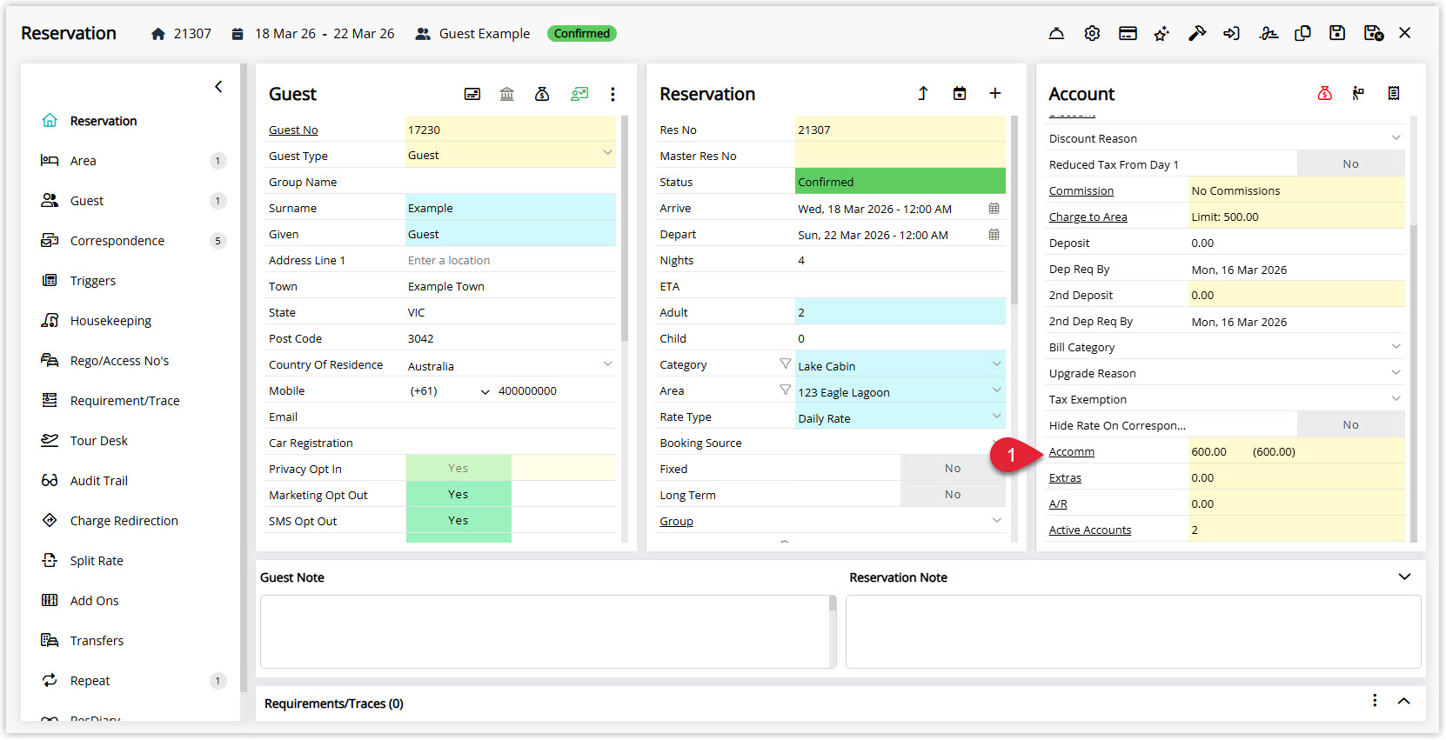Open Country Of Residence dropdown
Image resolution: width=1446 pixels, height=740 pixels.
[607, 363]
